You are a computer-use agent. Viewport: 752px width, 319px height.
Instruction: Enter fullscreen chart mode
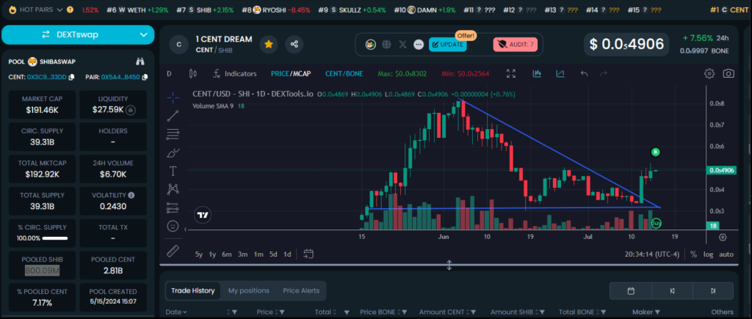pyautogui.click(x=511, y=73)
